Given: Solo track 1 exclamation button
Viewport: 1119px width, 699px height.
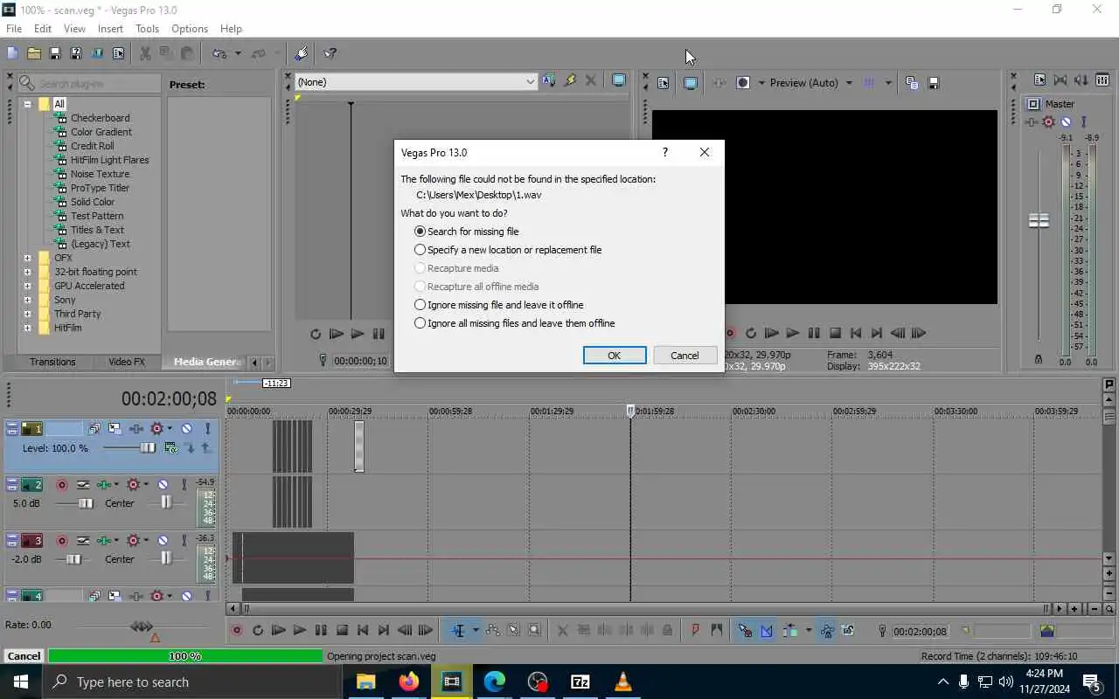Looking at the screenshot, I should pyautogui.click(x=207, y=429).
